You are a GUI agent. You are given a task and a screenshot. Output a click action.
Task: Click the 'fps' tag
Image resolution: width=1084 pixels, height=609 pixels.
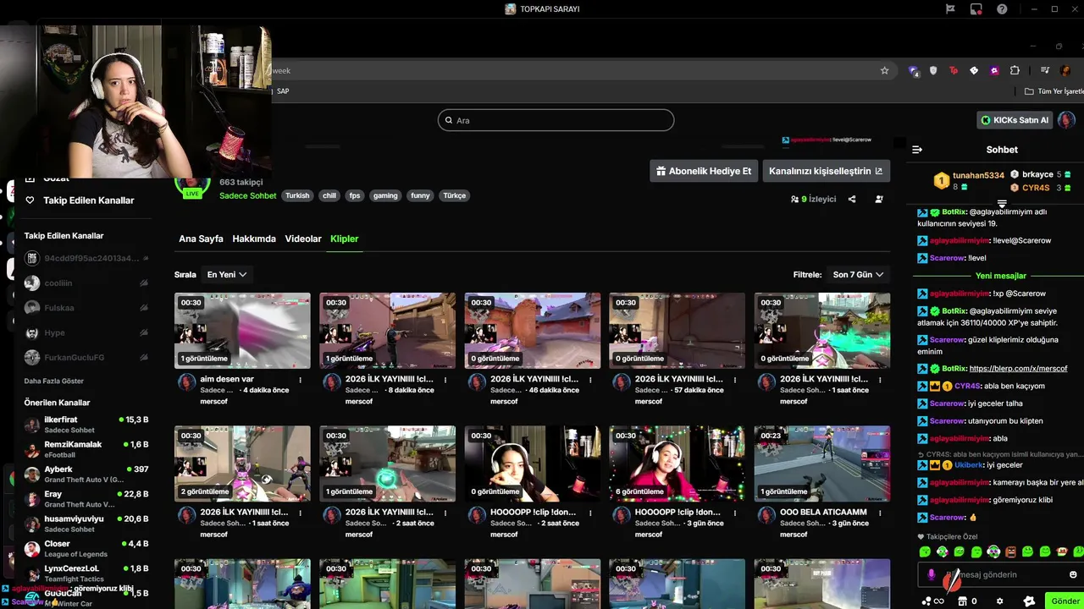click(x=355, y=195)
